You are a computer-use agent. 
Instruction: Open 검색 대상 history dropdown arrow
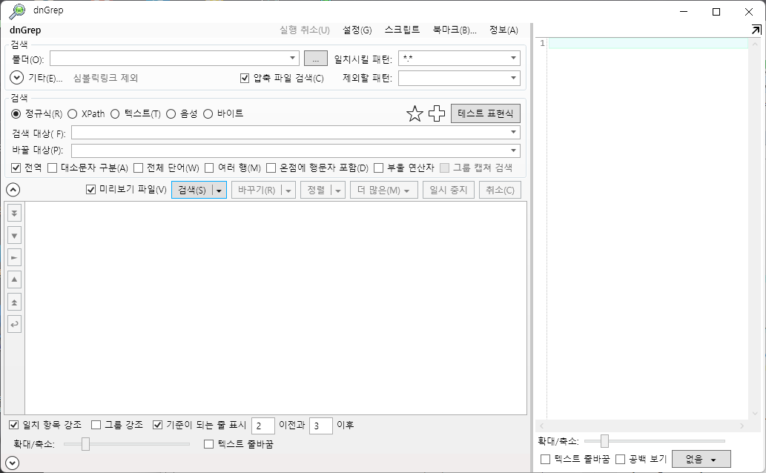click(513, 133)
